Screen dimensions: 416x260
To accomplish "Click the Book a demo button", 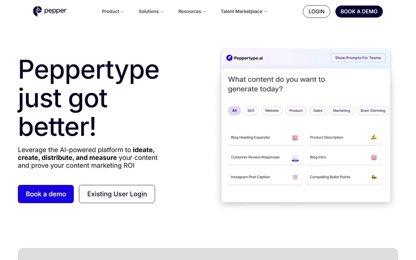I will coord(45,194).
